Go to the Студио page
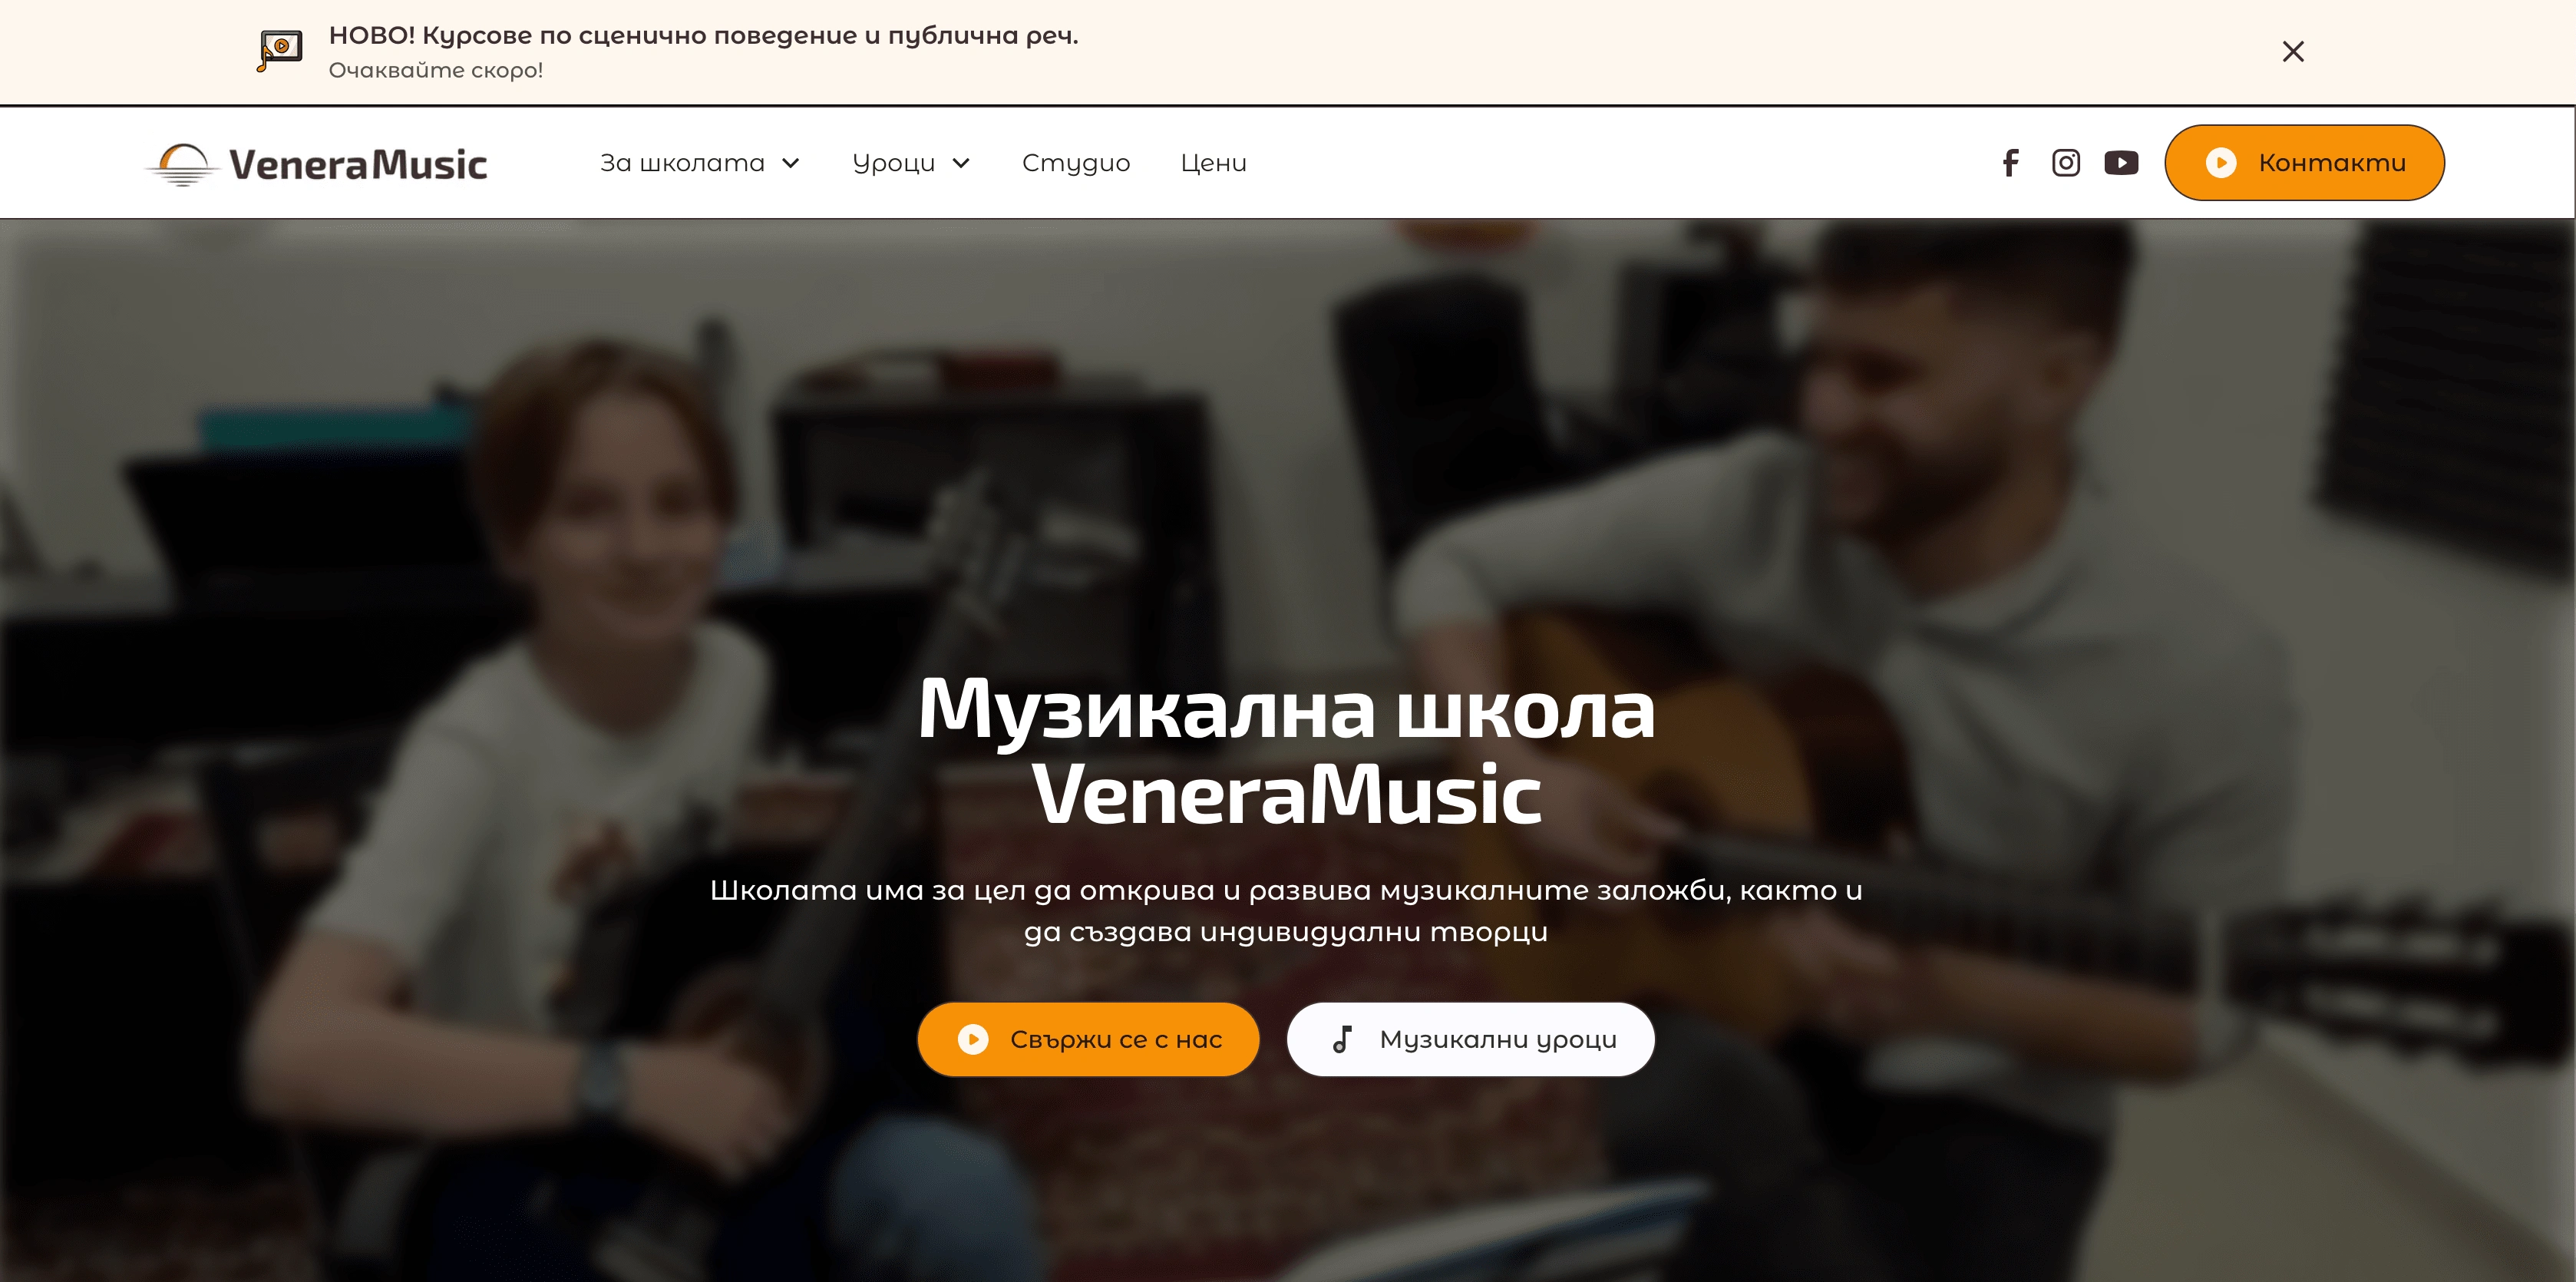Image resolution: width=2576 pixels, height=1282 pixels. tap(1076, 163)
